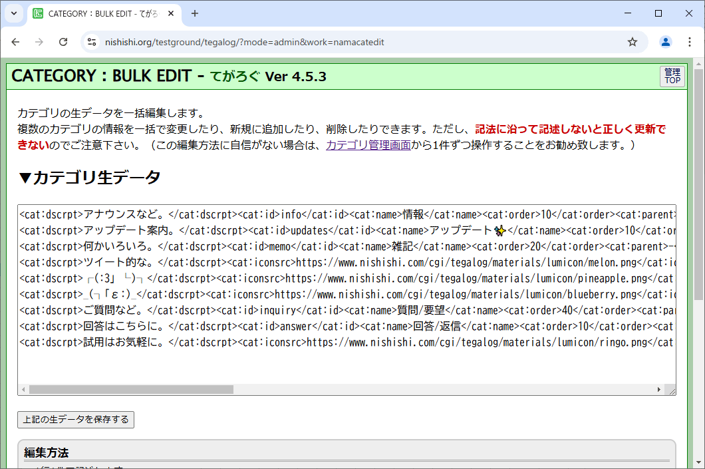Image resolution: width=705 pixels, height=469 pixels.
Task: Click the line starting 試用はお気軽に
Action: coord(348,342)
